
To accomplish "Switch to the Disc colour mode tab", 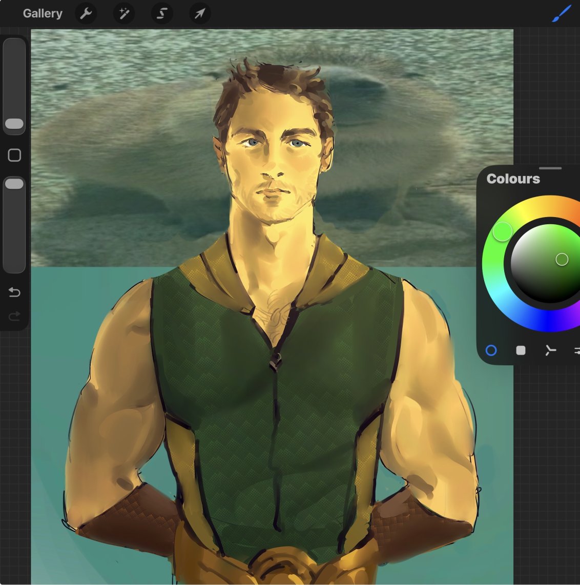I will click(491, 350).
